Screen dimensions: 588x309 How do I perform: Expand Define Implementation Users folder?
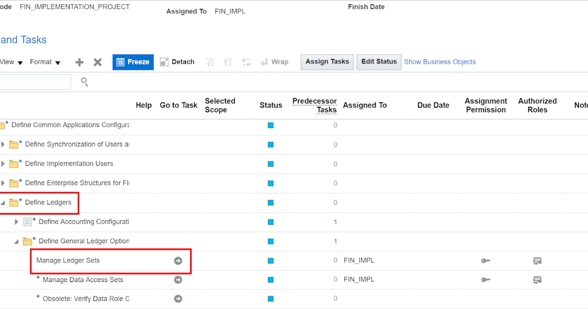pos(3,164)
